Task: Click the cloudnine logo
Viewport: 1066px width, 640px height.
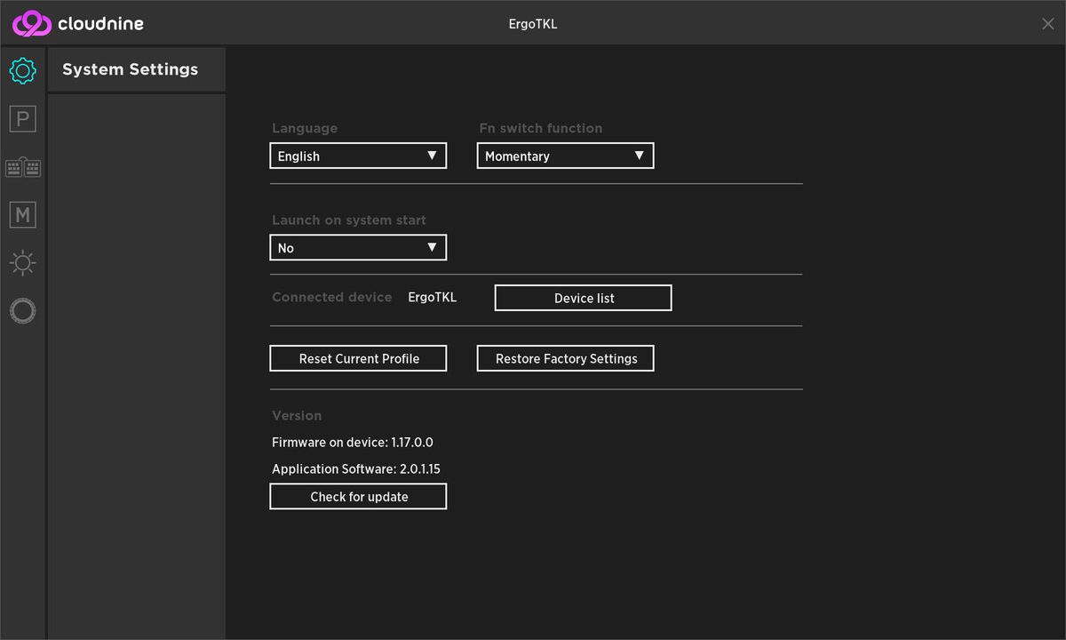Action: coord(78,24)
